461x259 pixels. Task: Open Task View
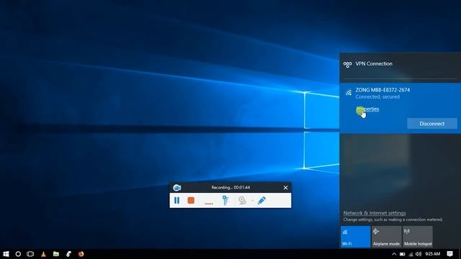click(x=30, y=254)
